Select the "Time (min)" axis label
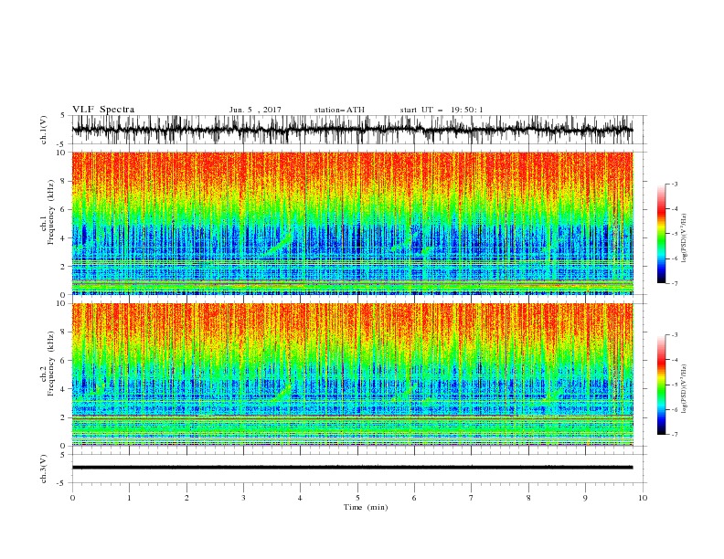The height and width of the screenshot is (559, 724). tap(366, 507)
